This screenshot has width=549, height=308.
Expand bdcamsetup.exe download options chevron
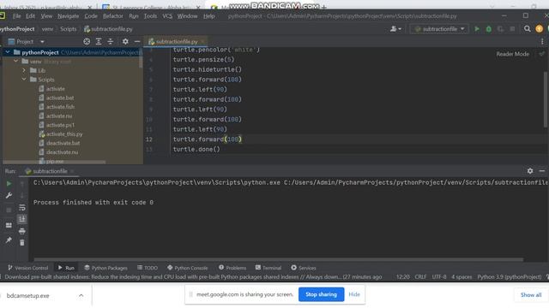click(x=81, y=295)
